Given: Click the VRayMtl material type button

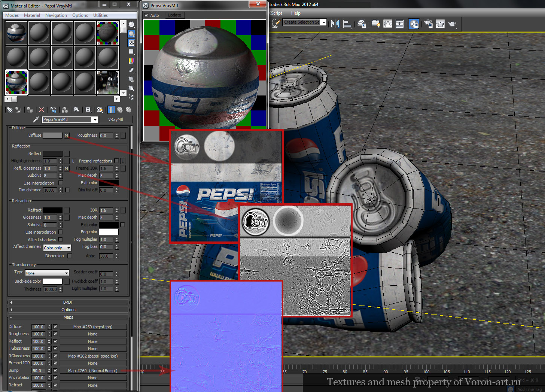Looking at the screenshot, I should coord(116,119).
